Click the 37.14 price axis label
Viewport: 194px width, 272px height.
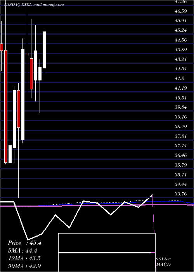pyautogui.click(x=181, y=146)
